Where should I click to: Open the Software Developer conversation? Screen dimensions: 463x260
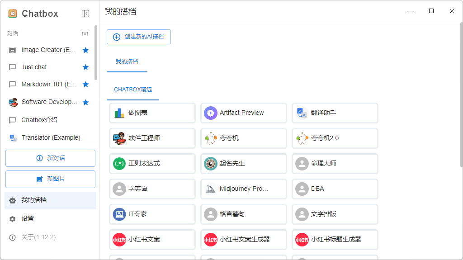[x=49, y=102]
